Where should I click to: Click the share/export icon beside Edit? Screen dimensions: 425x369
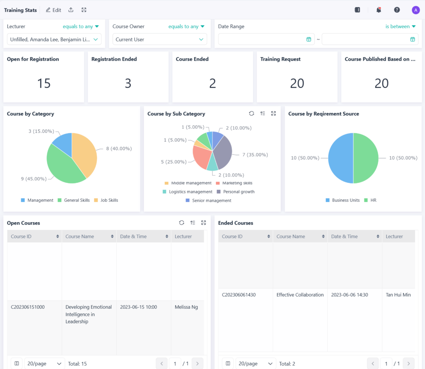coord(71,10)
